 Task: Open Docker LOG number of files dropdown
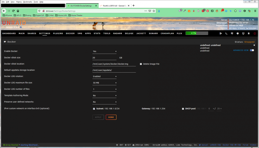(x=104, y=89)
